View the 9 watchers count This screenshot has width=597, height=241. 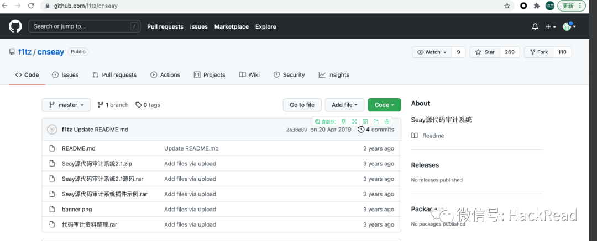tap(458, 52)
